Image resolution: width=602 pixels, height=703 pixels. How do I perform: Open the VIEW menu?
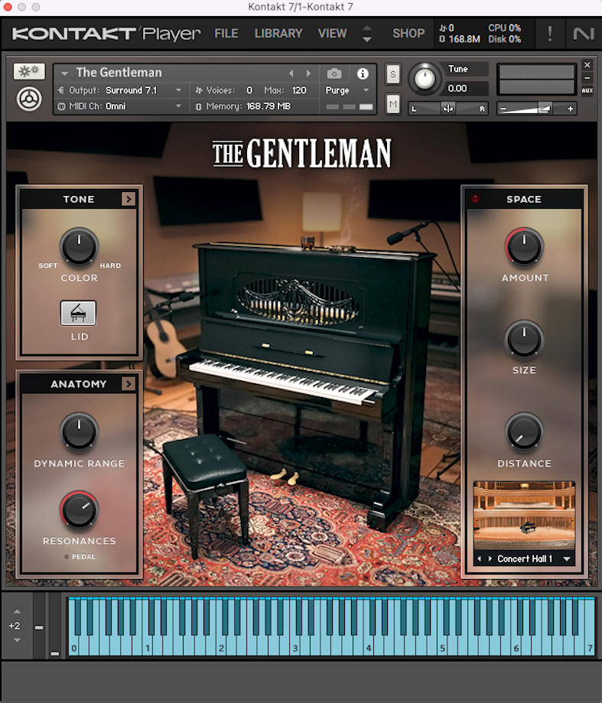(332, 33)
